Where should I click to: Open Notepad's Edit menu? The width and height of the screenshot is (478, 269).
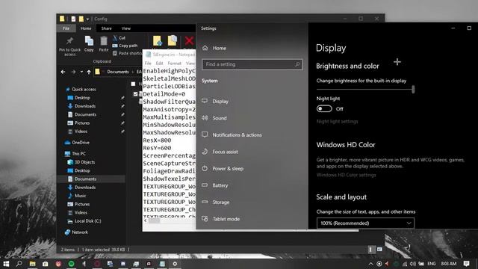pyautogui.click(x=159, y=63)
